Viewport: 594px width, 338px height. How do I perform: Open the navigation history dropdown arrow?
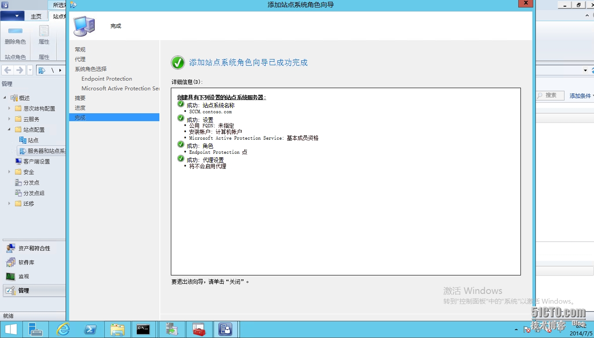pyautogui.click(x=30, y=70)
